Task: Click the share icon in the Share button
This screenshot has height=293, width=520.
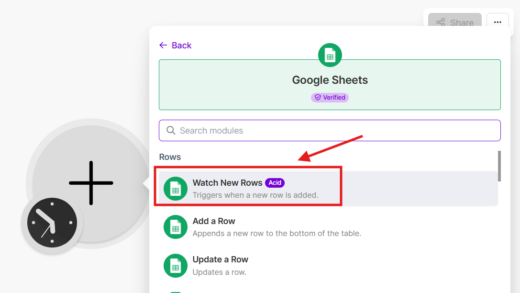Action: tap(441, 22)
